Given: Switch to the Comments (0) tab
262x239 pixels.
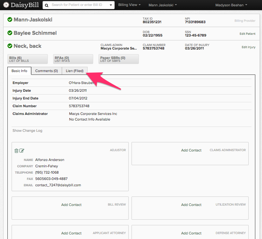Looking at the screenshot, I should coord(46,71).
